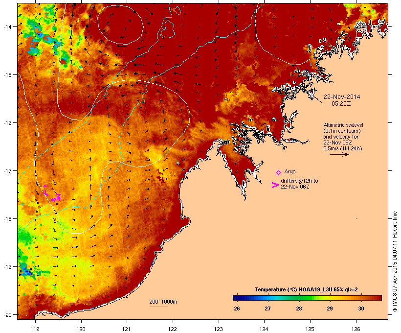
Task: Click the '200 1000m' depth label
Action: 163,302
